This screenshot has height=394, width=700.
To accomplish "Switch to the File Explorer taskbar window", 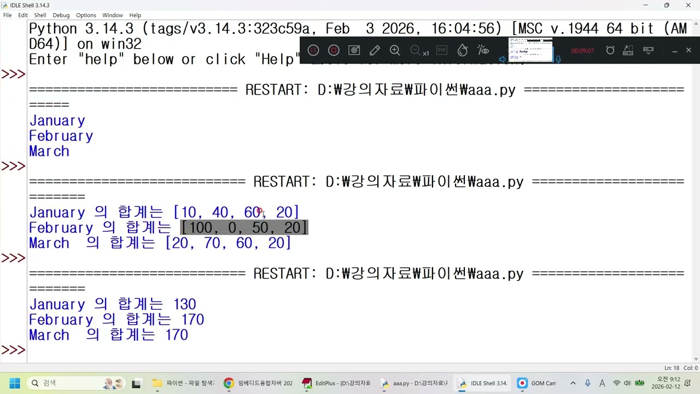I will point(183,383).
